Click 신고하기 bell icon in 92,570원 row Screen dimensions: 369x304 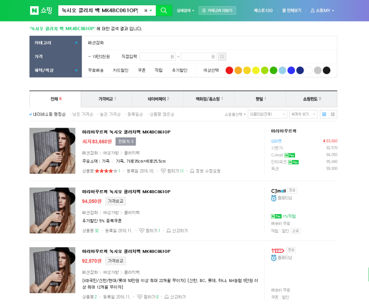click(x=167, y=297)
